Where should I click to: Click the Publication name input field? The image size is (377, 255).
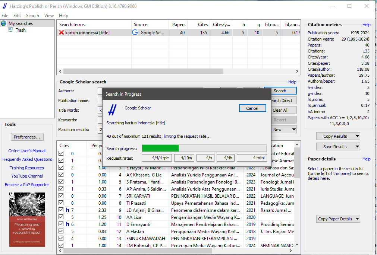[100, 101]
